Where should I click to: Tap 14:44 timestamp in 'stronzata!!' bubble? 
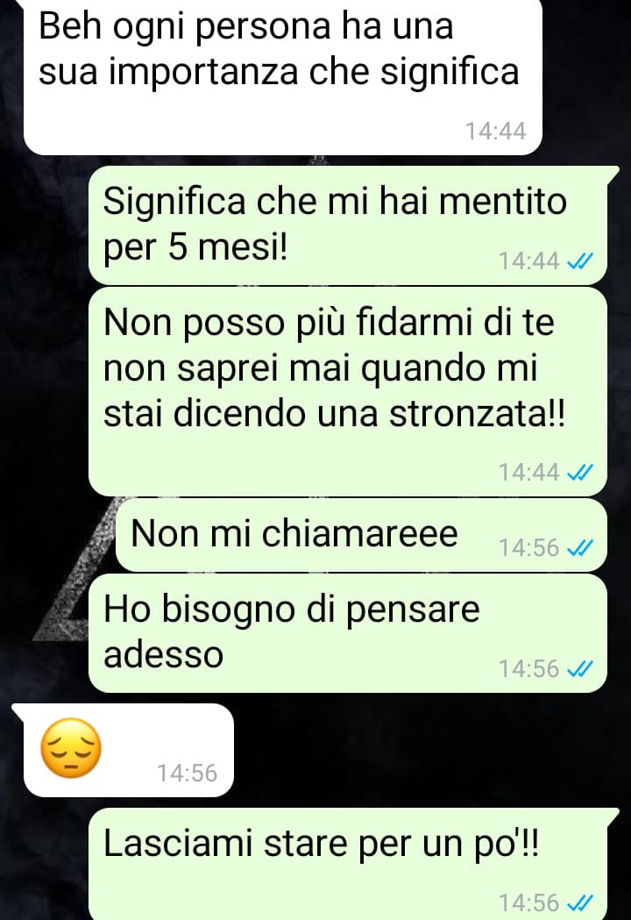pyautogui.click(x=529, y=472)
